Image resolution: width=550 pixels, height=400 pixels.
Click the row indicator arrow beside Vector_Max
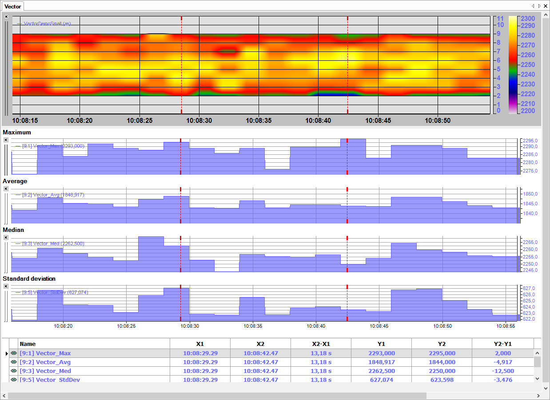(6, 353)
